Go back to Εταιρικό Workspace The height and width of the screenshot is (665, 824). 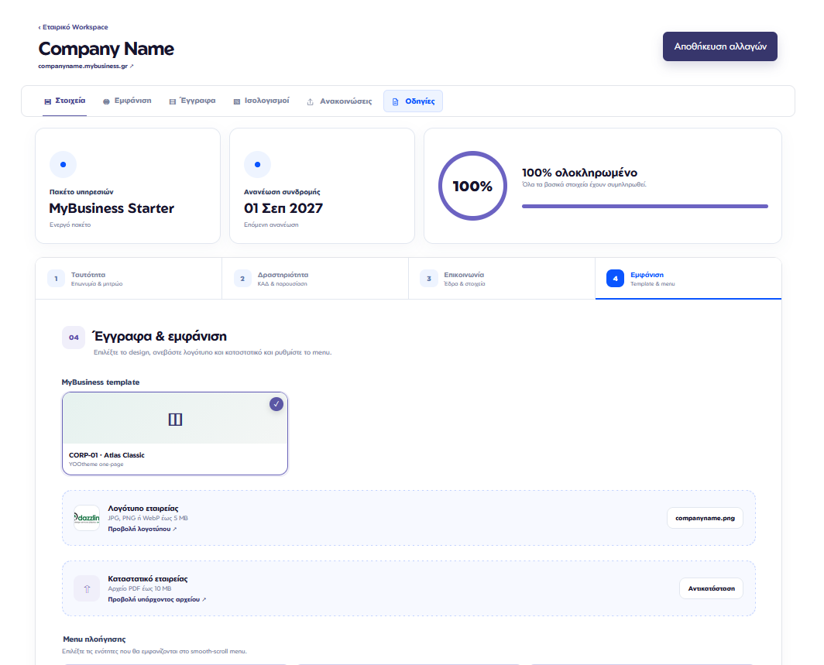point(73,27)
